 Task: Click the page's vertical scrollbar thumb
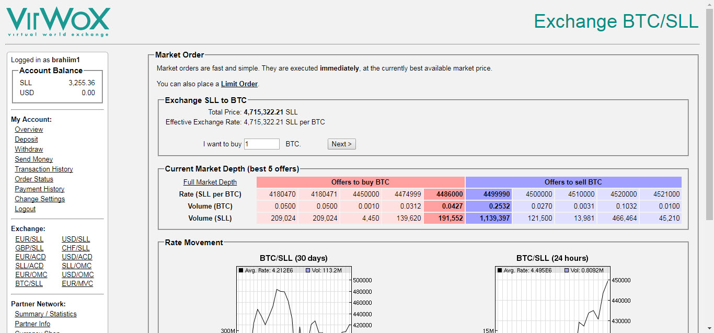coord(709,114)
